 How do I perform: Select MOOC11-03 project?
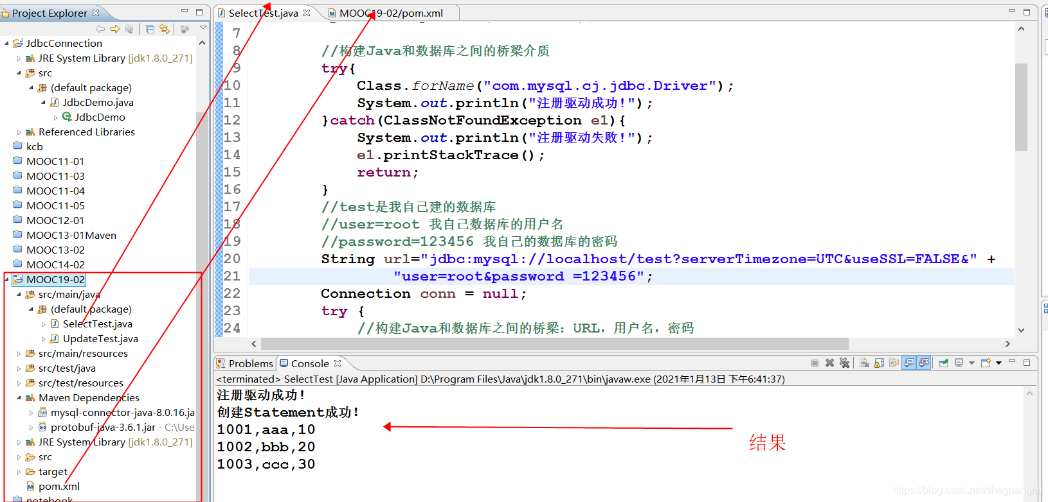[x=55, y=176]
